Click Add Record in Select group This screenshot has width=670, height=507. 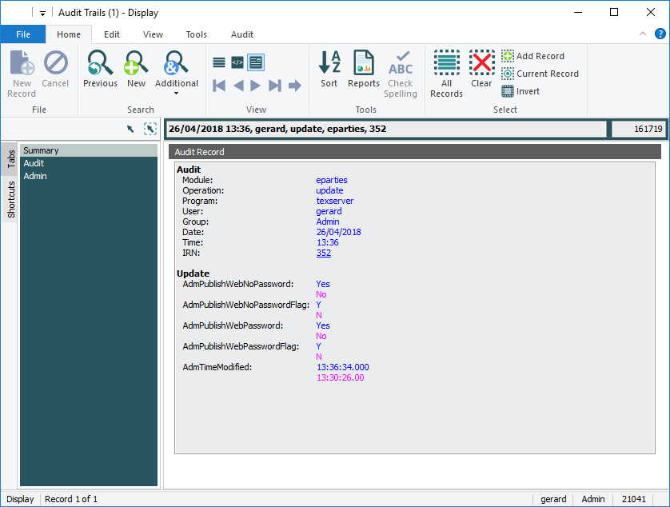tap(532, 56)
